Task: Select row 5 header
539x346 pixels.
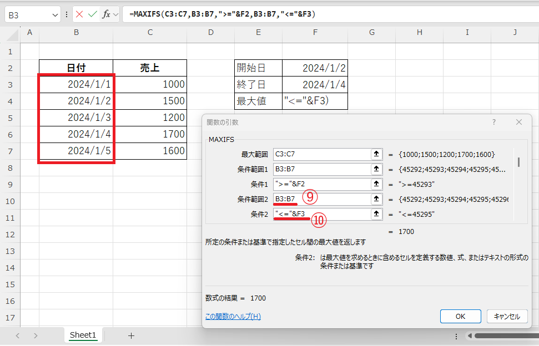Action: 11,118
